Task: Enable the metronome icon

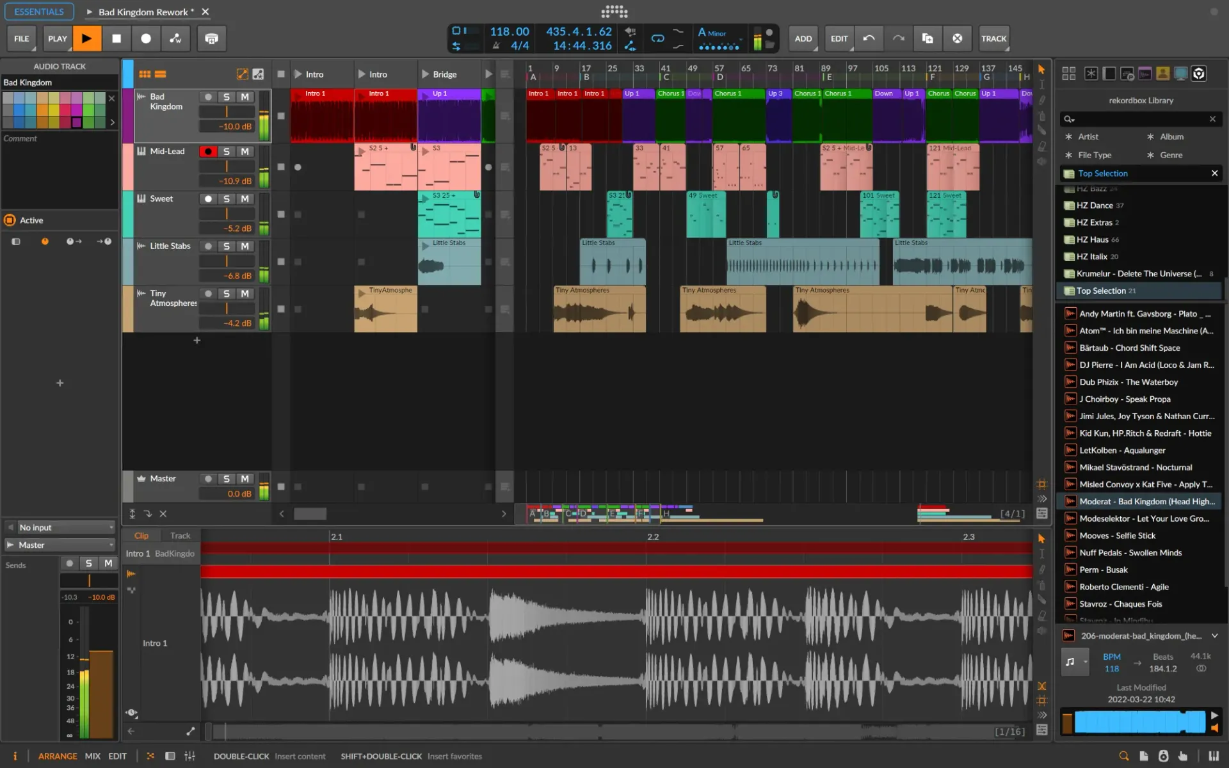Action: tap(496, 46)
